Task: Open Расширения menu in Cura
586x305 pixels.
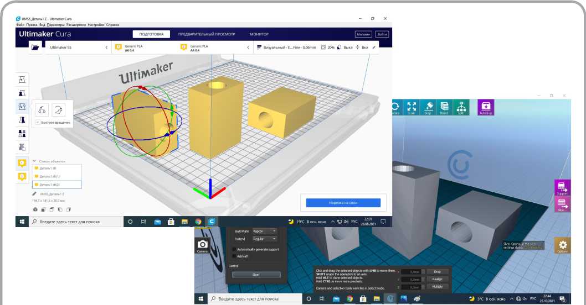Action: pyautogui.click(x=76, y=25)
